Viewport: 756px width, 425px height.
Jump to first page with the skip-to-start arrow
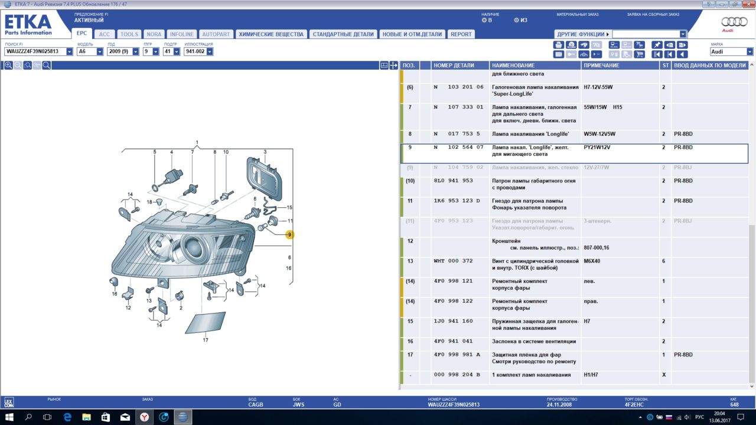(x=656, y=54)
